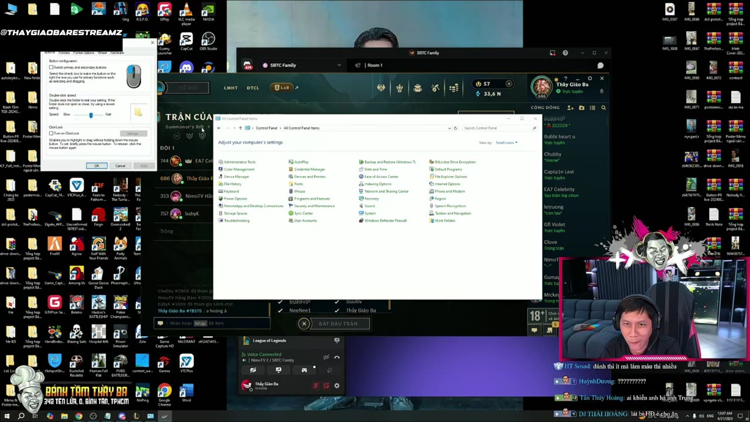Open League client crafting hammer icon

pos(435,88)
